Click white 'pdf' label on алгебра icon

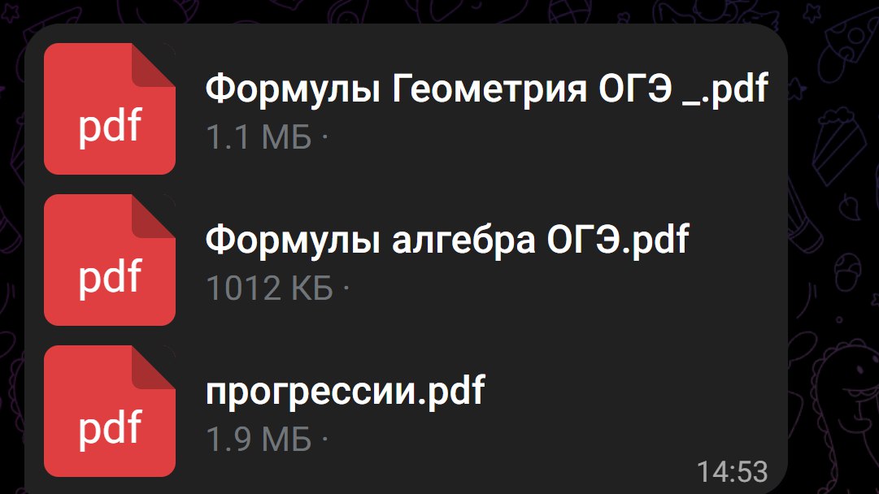109,279
